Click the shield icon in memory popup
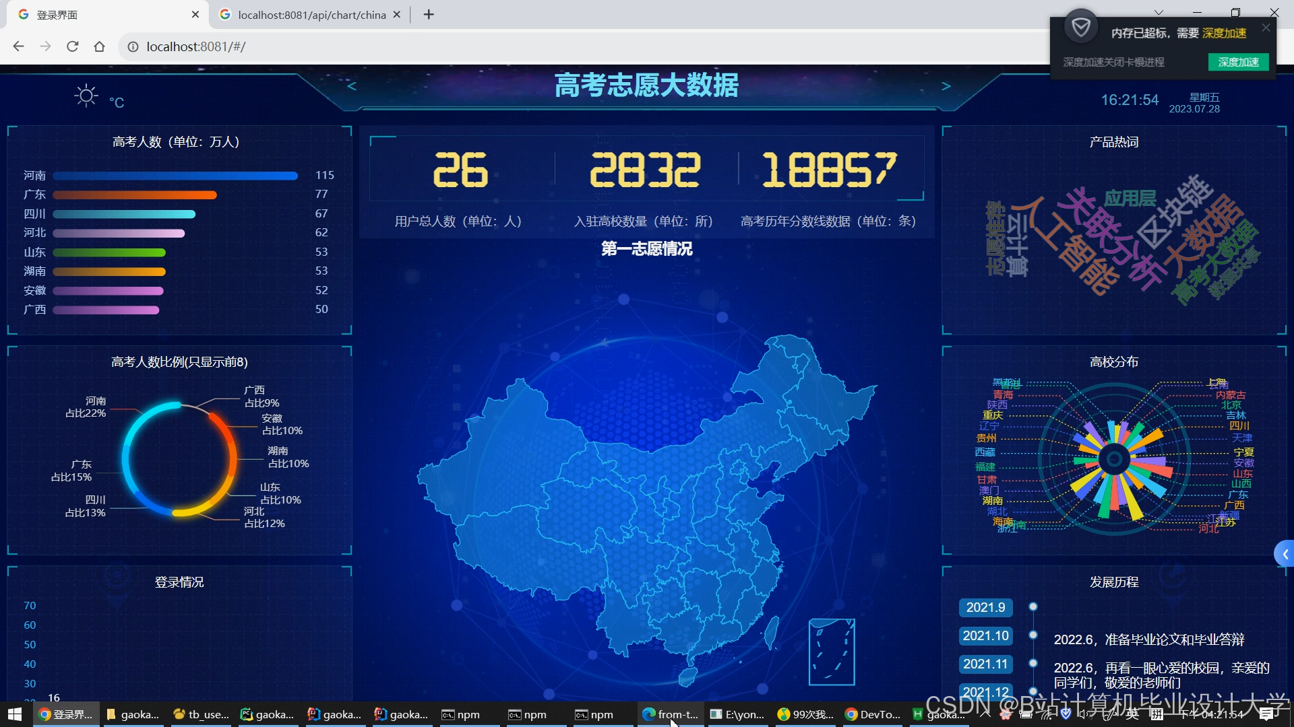 (x=1081, y=28)
